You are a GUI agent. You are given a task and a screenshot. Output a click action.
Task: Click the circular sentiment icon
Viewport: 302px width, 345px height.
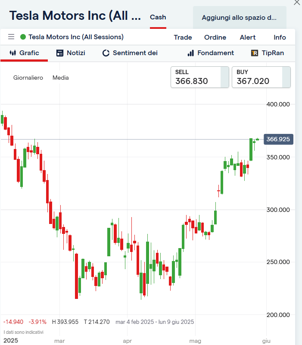click(x=106, y=53)
